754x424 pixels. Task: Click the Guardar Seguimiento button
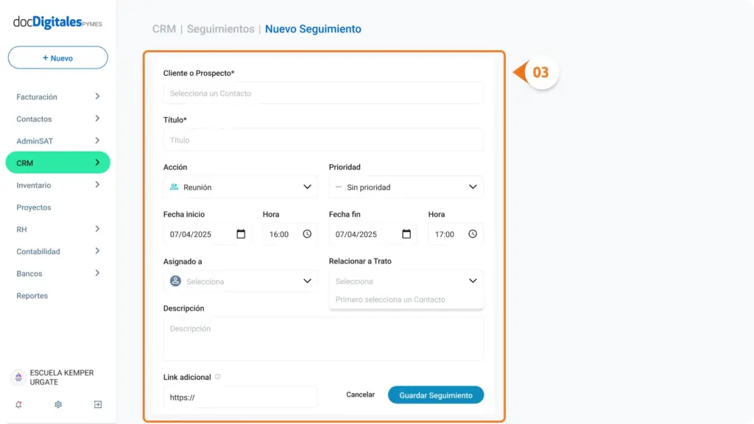click(x=436, y=395)
